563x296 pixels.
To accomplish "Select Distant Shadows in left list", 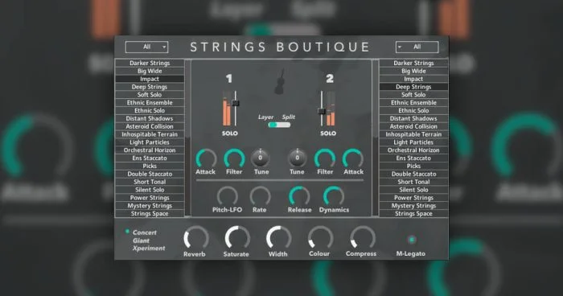I will [x=150, y=118].
